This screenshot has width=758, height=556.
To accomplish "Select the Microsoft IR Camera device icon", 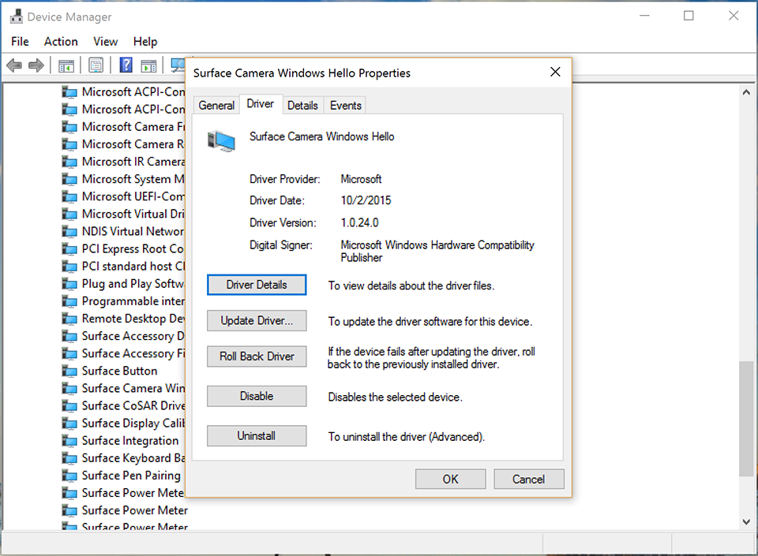I will (69, 162).
